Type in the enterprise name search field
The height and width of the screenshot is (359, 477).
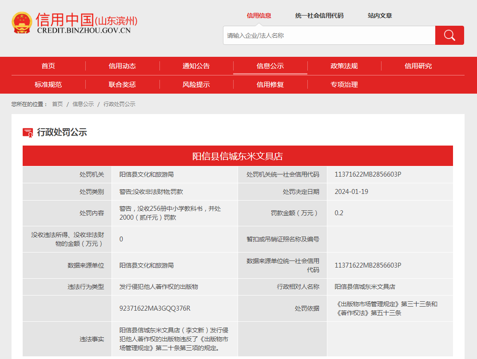tap(329, 36)
